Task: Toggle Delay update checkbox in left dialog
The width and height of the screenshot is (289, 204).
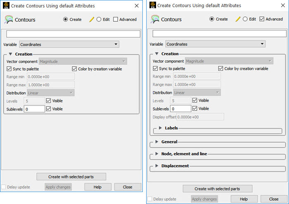Action: 3,187
